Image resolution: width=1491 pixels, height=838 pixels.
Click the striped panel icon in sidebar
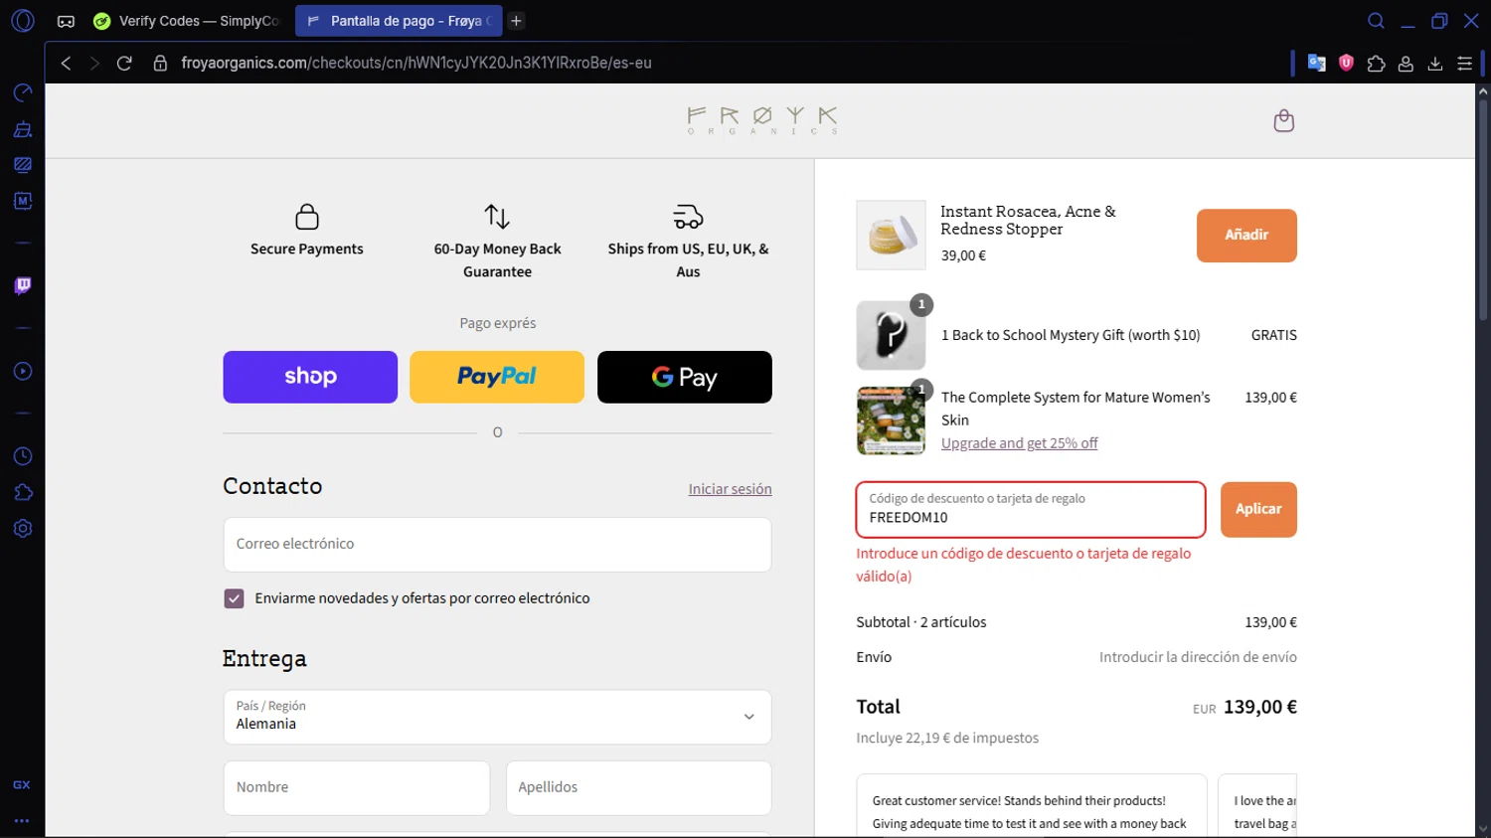pos(22,165)
